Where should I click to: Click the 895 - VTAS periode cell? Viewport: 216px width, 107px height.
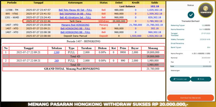tap(12, 14)
